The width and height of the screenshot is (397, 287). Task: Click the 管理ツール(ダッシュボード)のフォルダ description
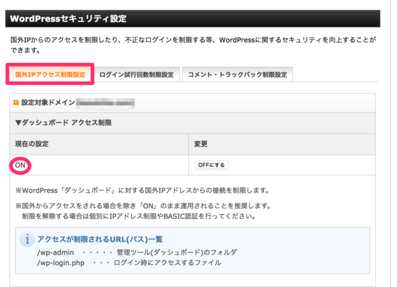[177, 252]
